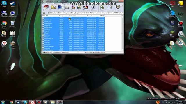
Task: Click the Windows Start button
Action: 3,102
